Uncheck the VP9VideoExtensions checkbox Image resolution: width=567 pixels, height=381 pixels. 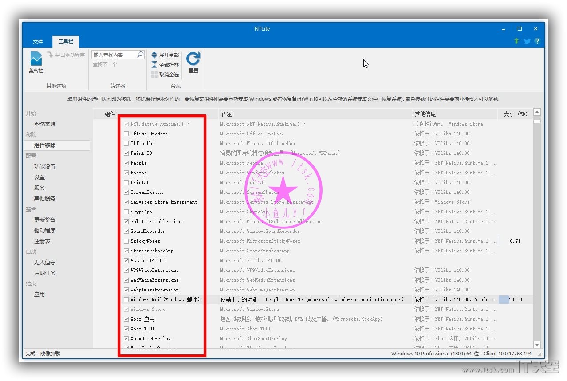click(126, 270)
